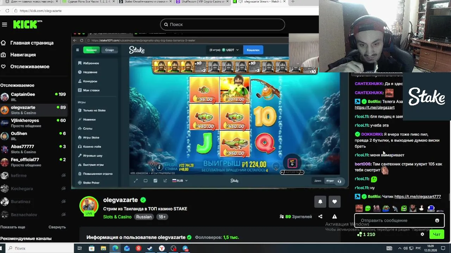The image size is (451, 253).
Task: Click the channel points balance 1 210
Action: (366, 234)
